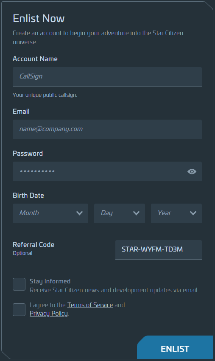Open the Year birth date dropdown

click(x=176, y=213)
